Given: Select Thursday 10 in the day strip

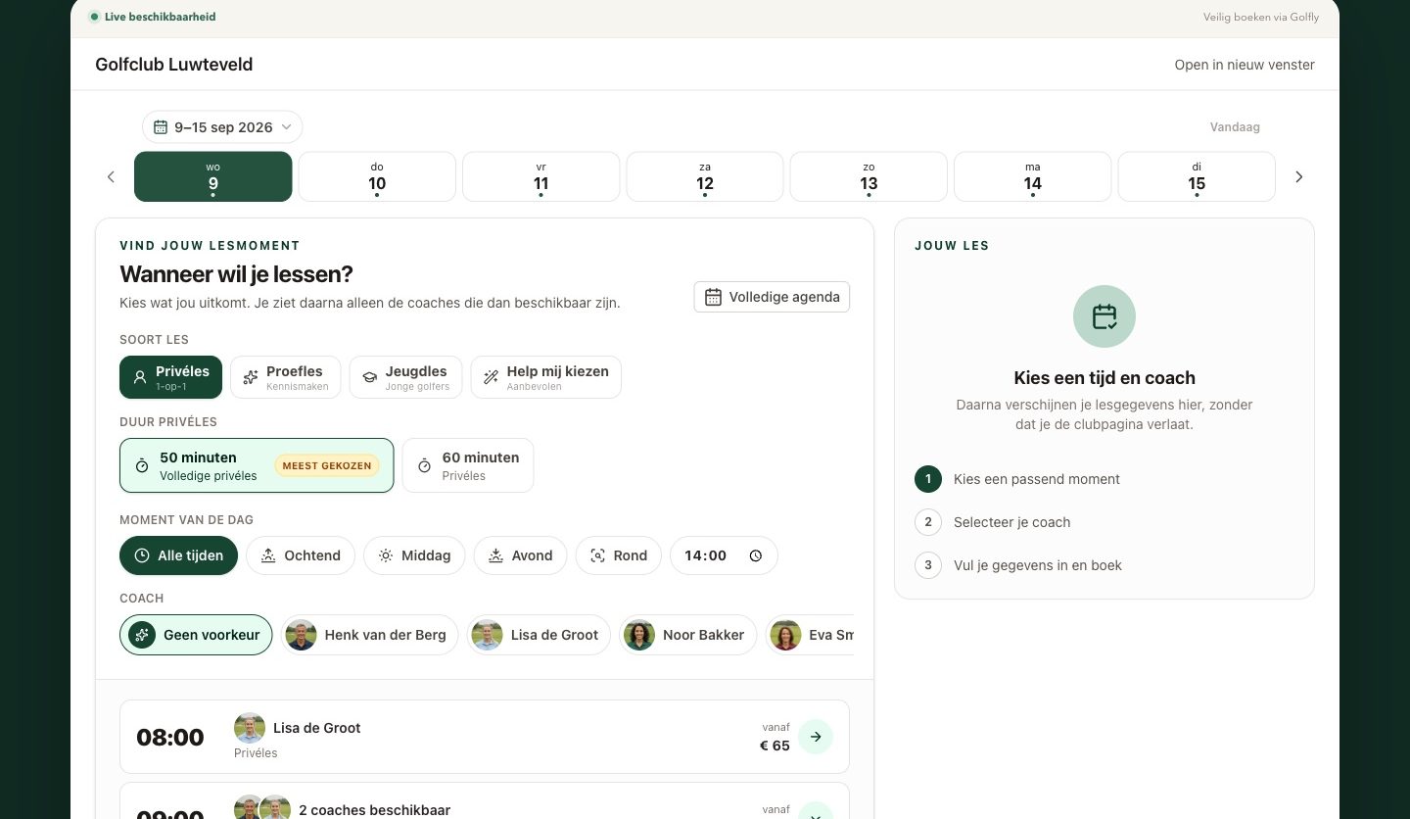Looking at the screenshot, I should click(x=377, y=176).
